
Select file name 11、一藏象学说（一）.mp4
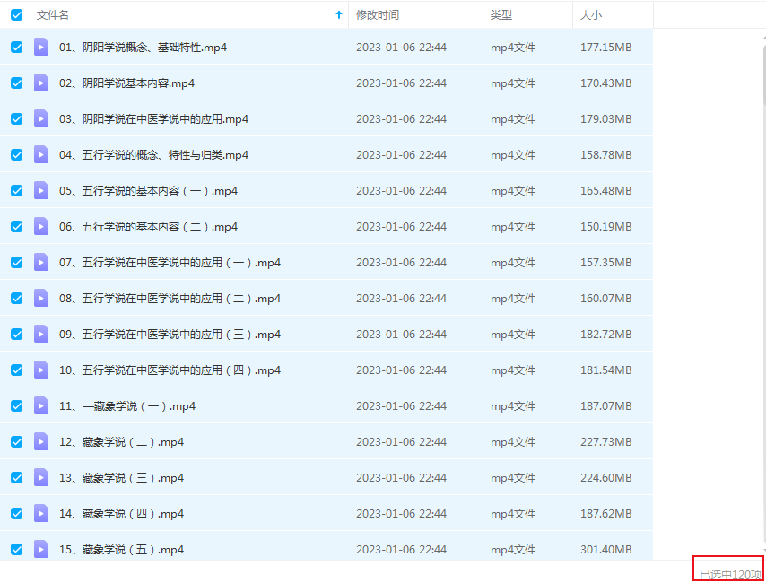tap(127, 406)
